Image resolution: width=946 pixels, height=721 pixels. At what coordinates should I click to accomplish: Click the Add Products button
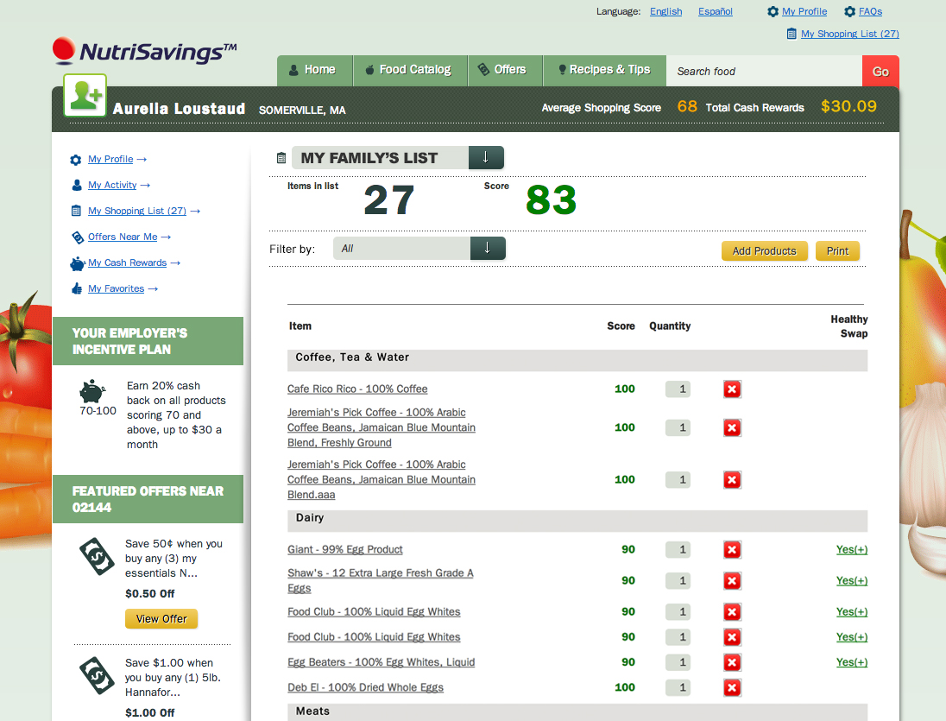(765, 251)
